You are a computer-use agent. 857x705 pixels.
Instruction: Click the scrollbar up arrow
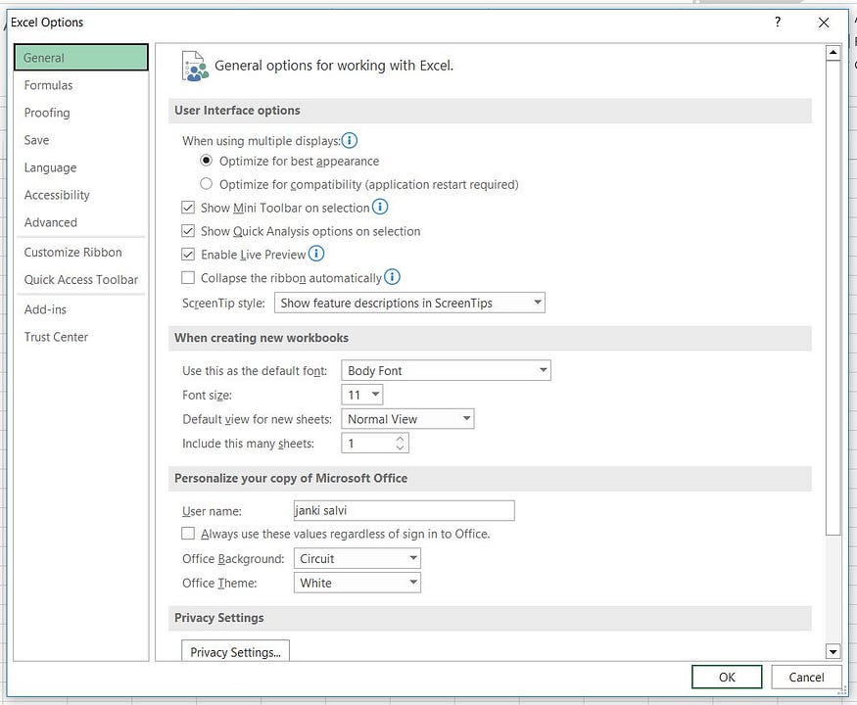pyautogui.click(x=833, y=53)
